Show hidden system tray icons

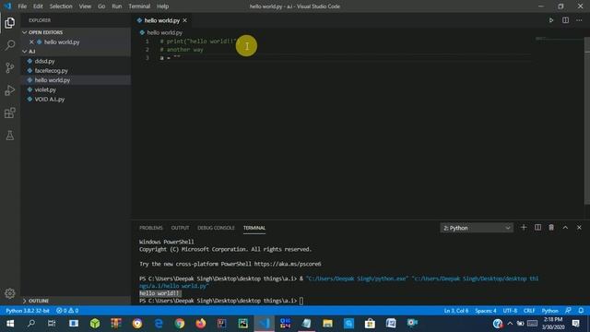tap(510, 324)
